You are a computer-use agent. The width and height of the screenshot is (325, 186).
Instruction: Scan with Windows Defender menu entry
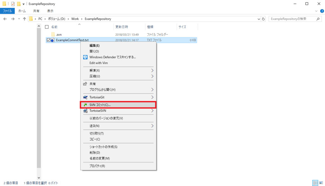coord(118,57)
